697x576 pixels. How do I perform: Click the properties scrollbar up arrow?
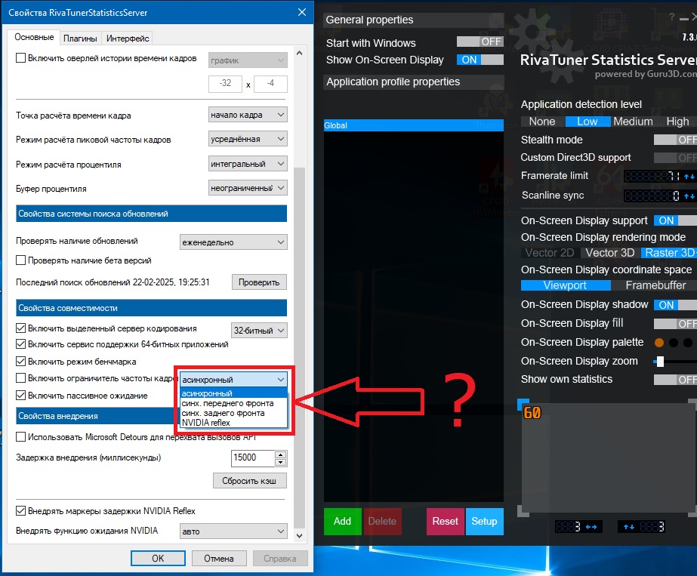coord(300,54)
